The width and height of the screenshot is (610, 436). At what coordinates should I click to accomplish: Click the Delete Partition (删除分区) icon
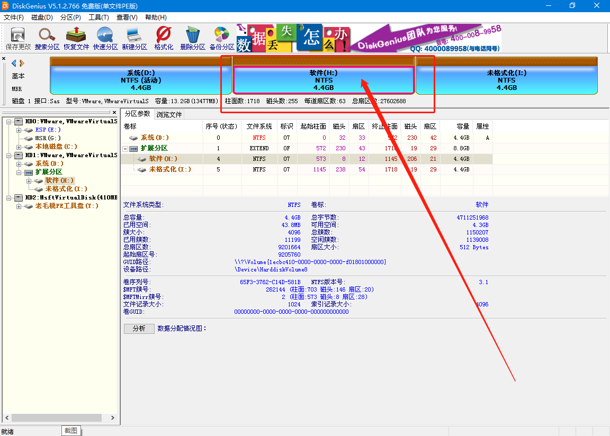[x=193, y=39]
